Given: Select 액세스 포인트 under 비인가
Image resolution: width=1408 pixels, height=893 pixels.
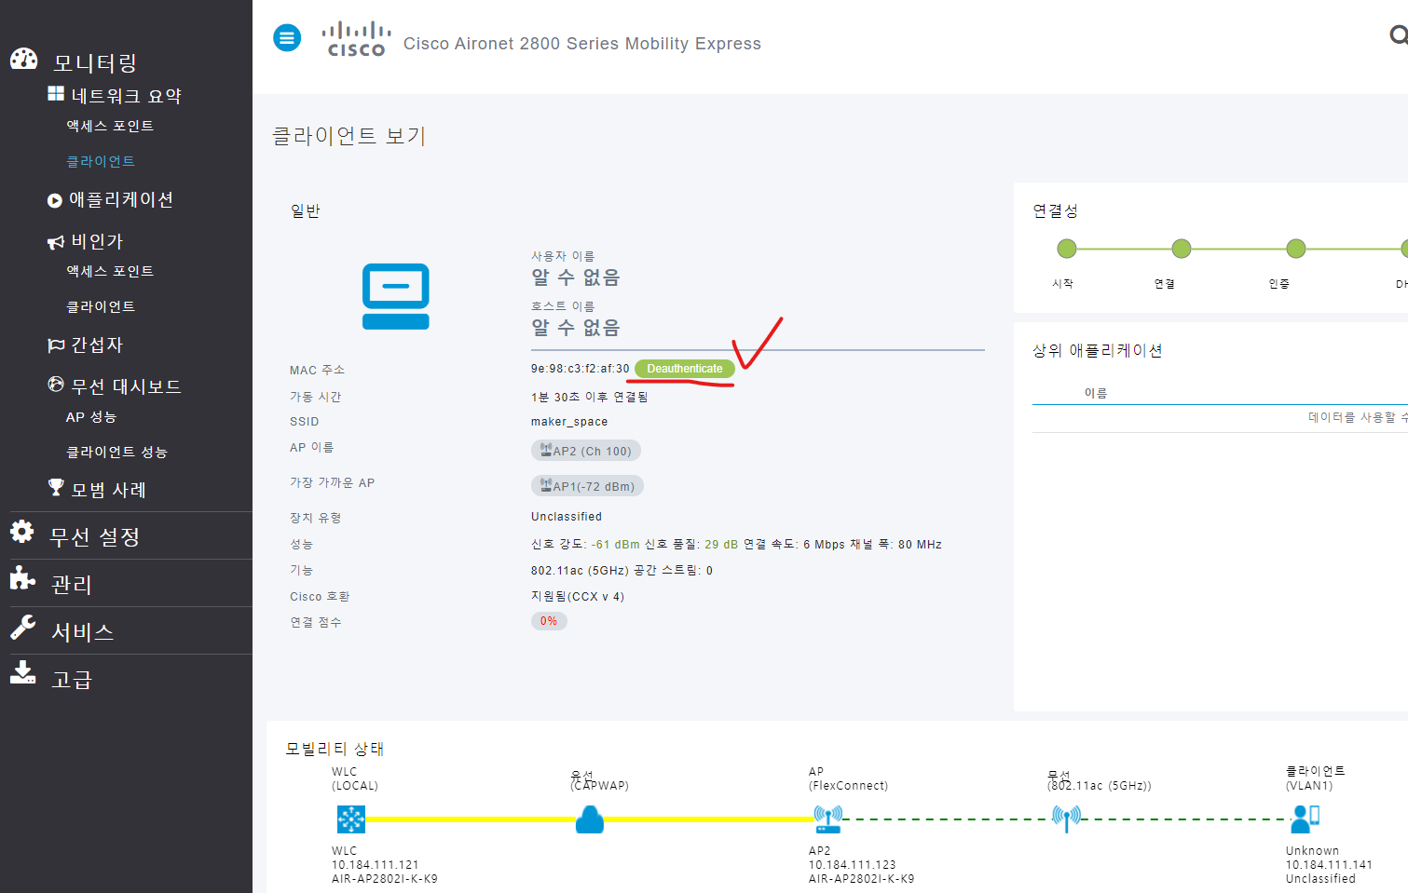Looking at the screenshot, I should [110, 271].
